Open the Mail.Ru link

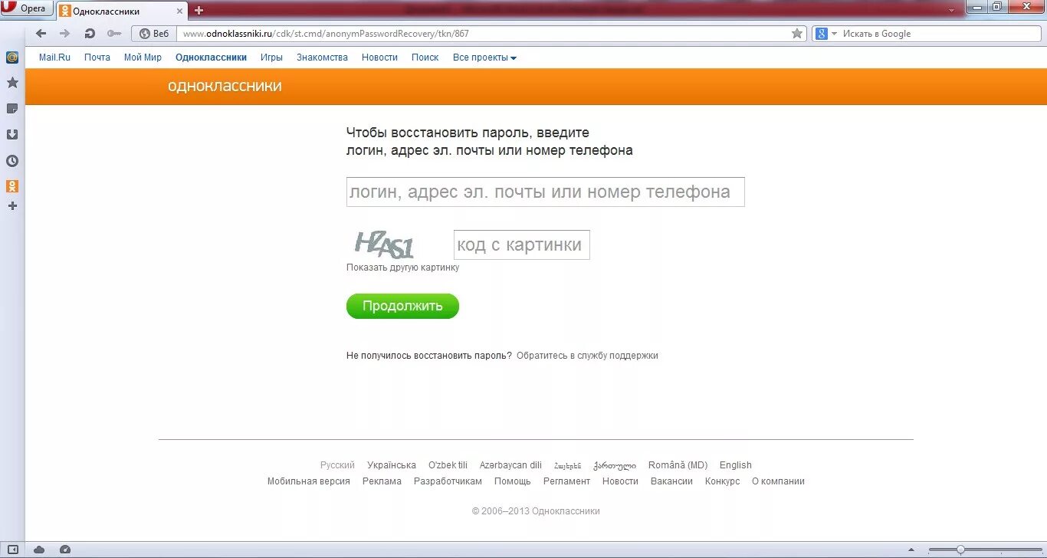tap(54, 57)
